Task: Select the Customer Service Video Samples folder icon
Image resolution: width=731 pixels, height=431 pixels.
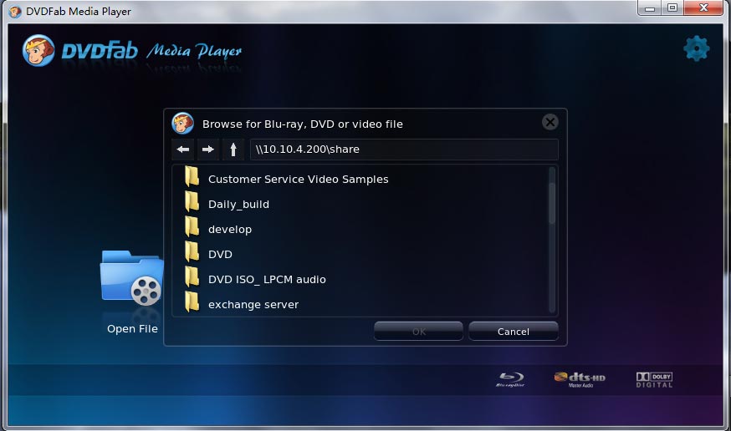Action: tap(192, 176)
